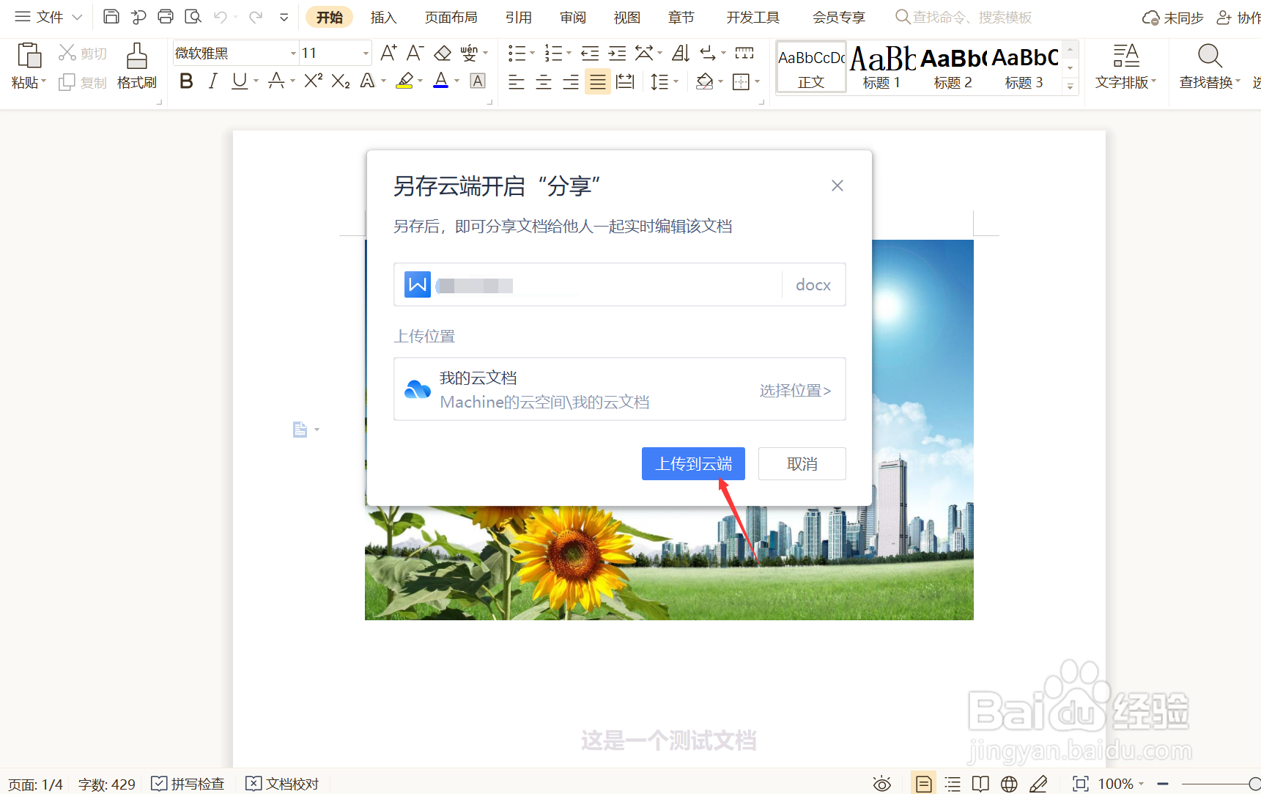This screenshot has height=794, width=1261.
Task: Toggle page layout view in status bar
Action: point(924,784)
